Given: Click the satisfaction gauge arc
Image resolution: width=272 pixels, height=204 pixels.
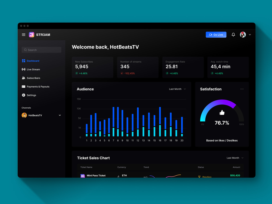Looking at the screenshot, I should [222, 102].
